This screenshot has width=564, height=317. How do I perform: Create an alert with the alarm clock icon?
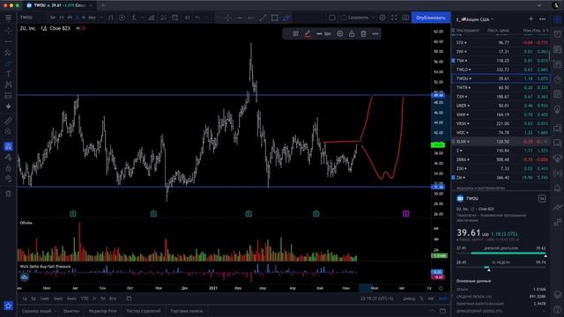[174, 18]
